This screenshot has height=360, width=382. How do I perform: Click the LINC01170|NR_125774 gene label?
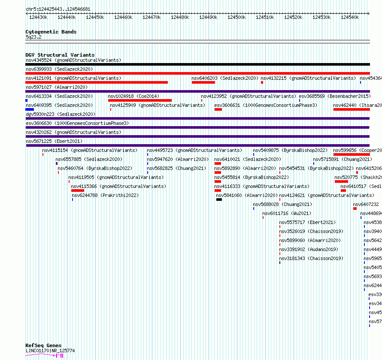coord(50,351)
